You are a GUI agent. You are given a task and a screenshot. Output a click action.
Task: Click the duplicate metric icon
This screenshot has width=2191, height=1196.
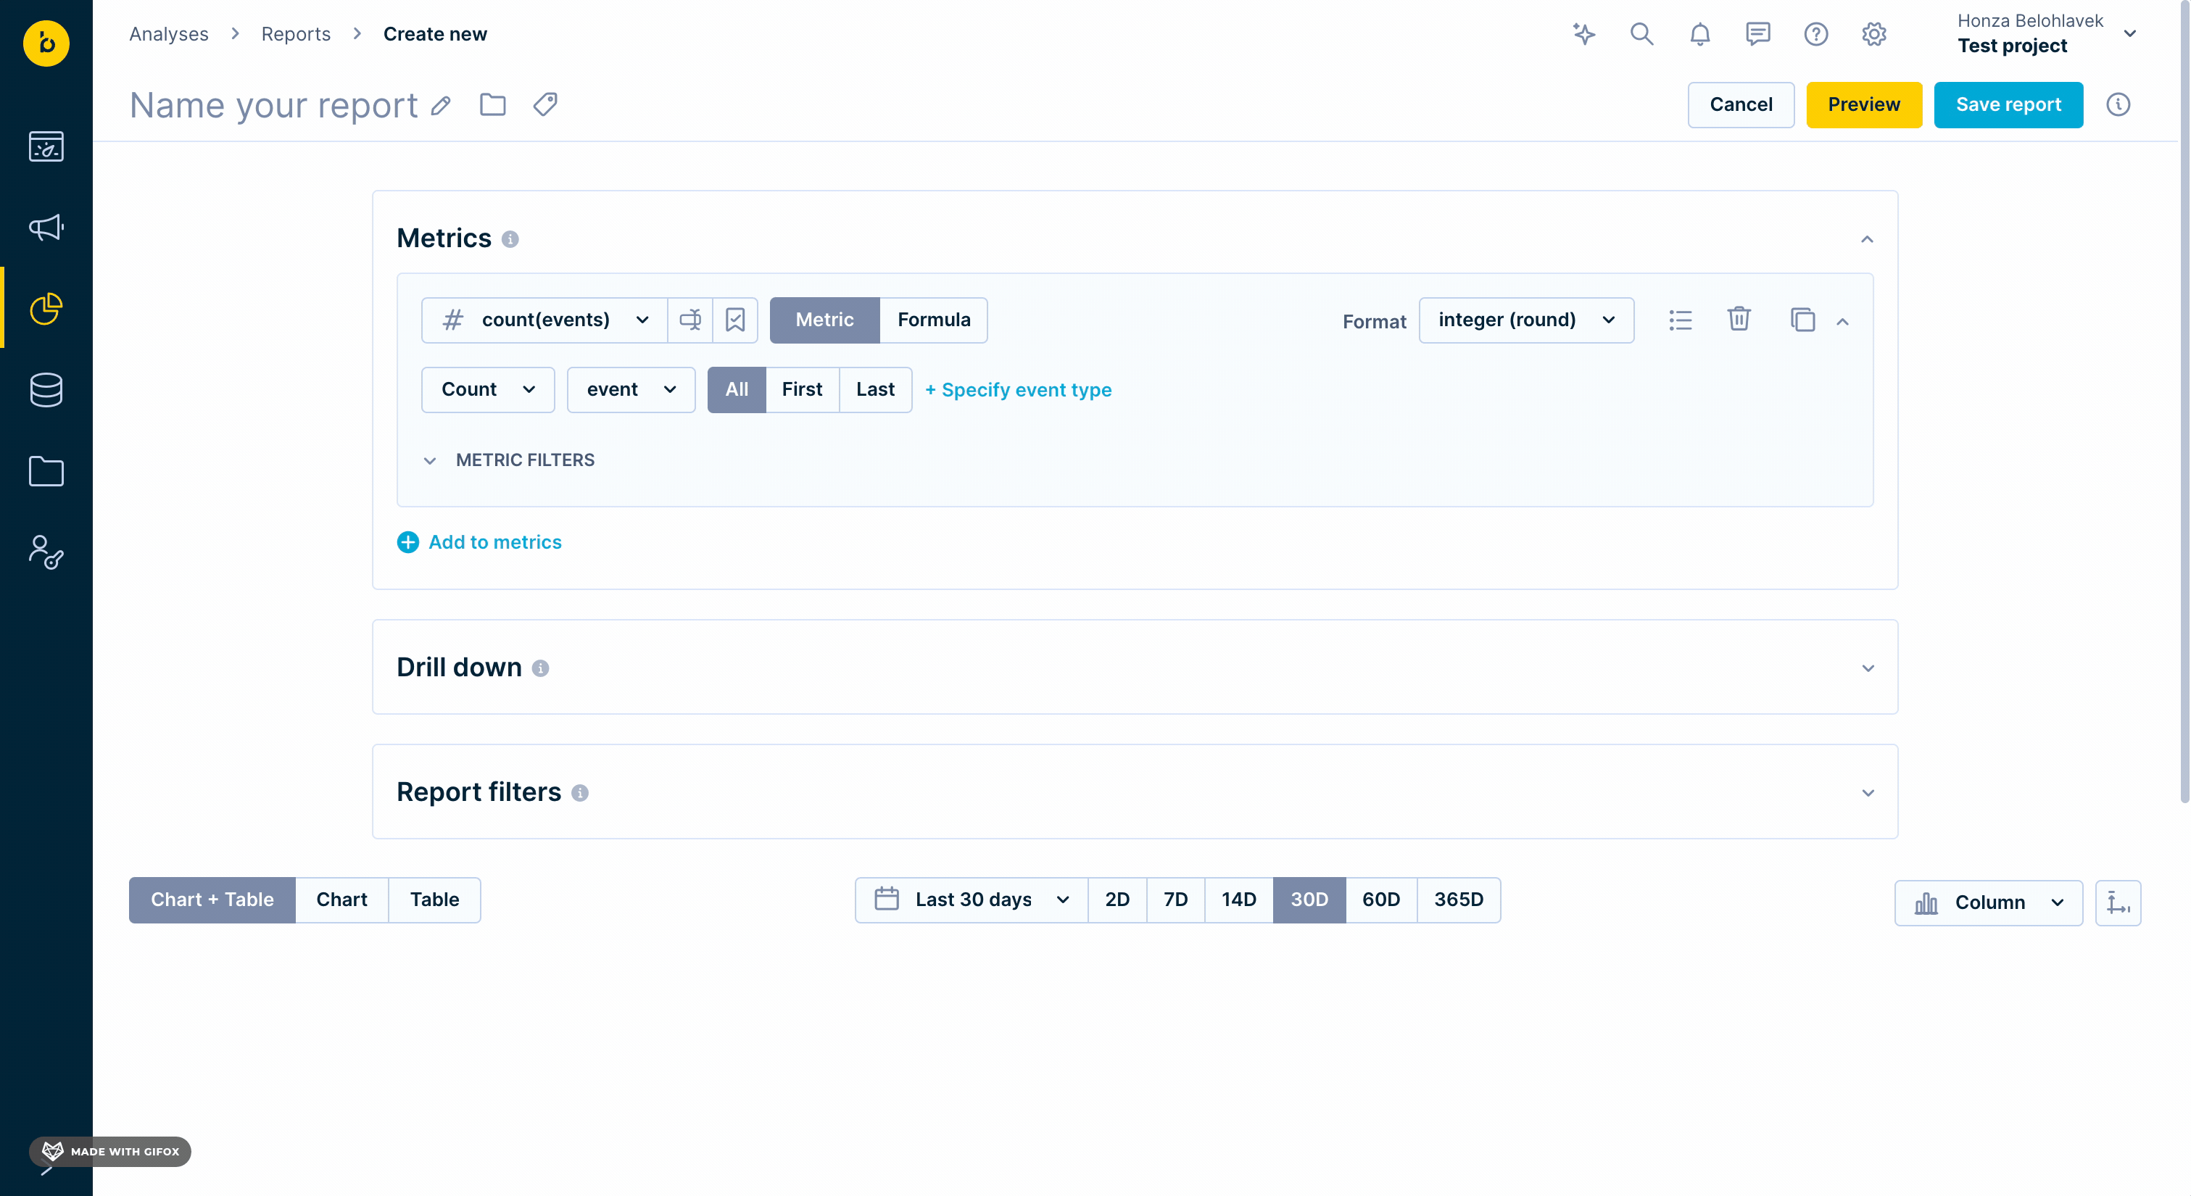[x=1802, y=320]
